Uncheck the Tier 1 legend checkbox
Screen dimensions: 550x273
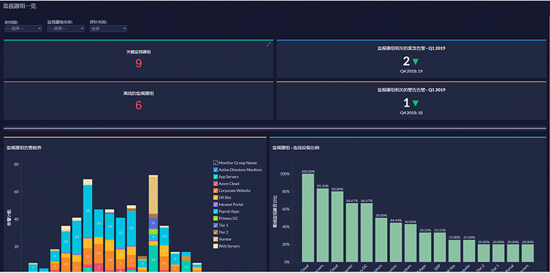215,225
